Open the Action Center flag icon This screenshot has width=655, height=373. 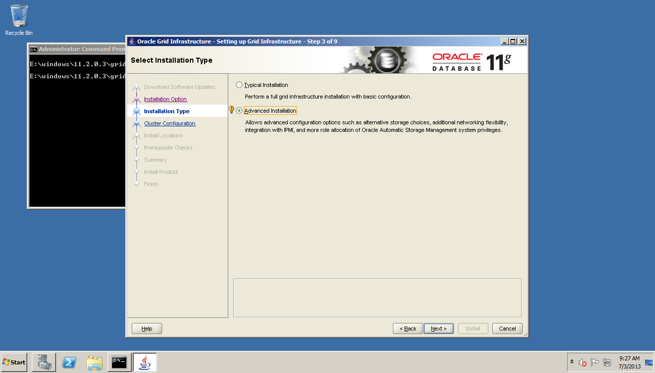pyautogui.click(x=594, y=362)
